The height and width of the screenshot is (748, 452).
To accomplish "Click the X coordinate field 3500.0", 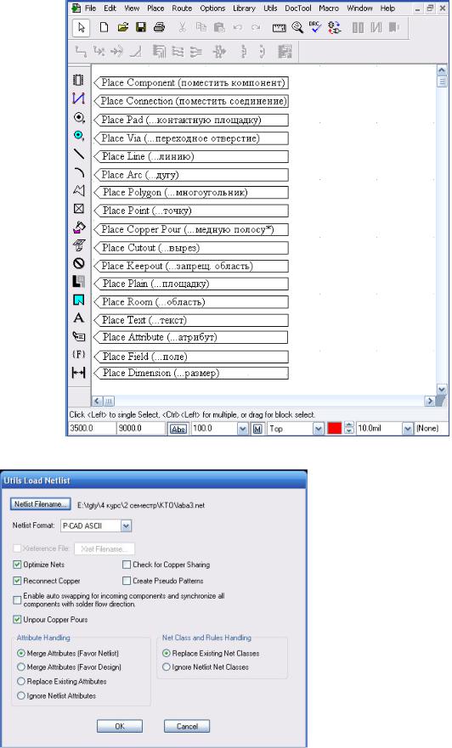I will (x=92, y=429).
